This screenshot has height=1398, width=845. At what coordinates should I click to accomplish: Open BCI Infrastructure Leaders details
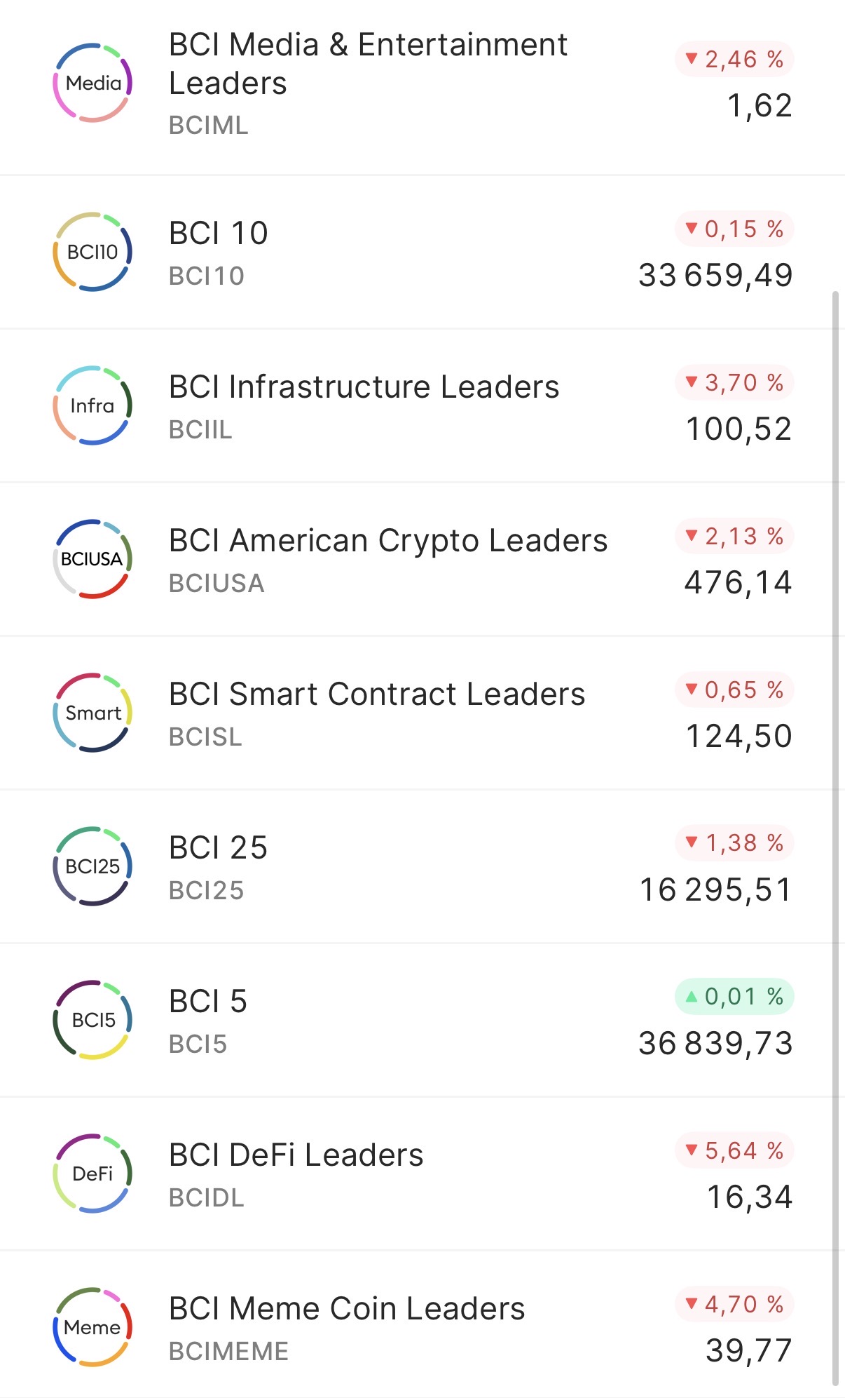pos(364,387)
